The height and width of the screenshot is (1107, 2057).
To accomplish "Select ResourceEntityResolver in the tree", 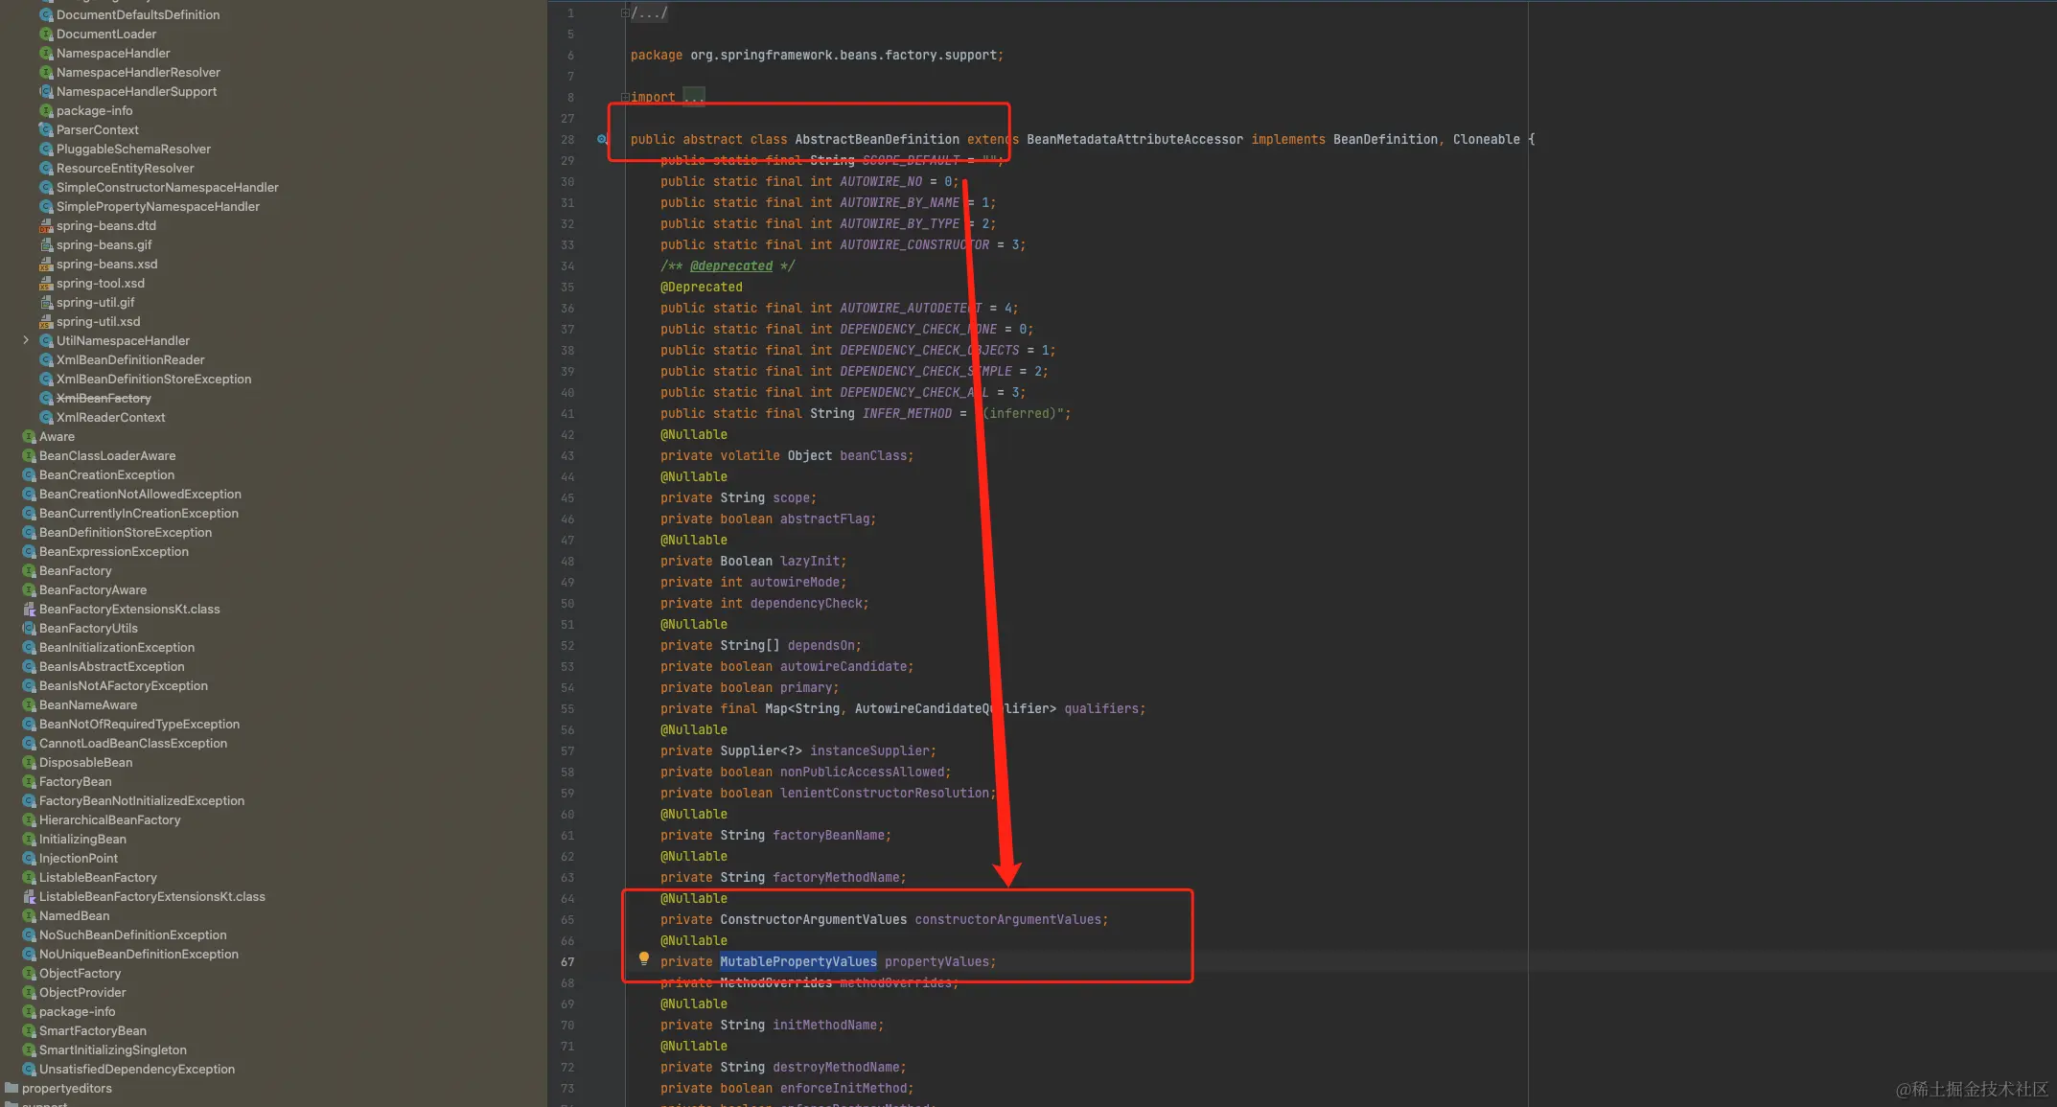I will click(125, 169).
